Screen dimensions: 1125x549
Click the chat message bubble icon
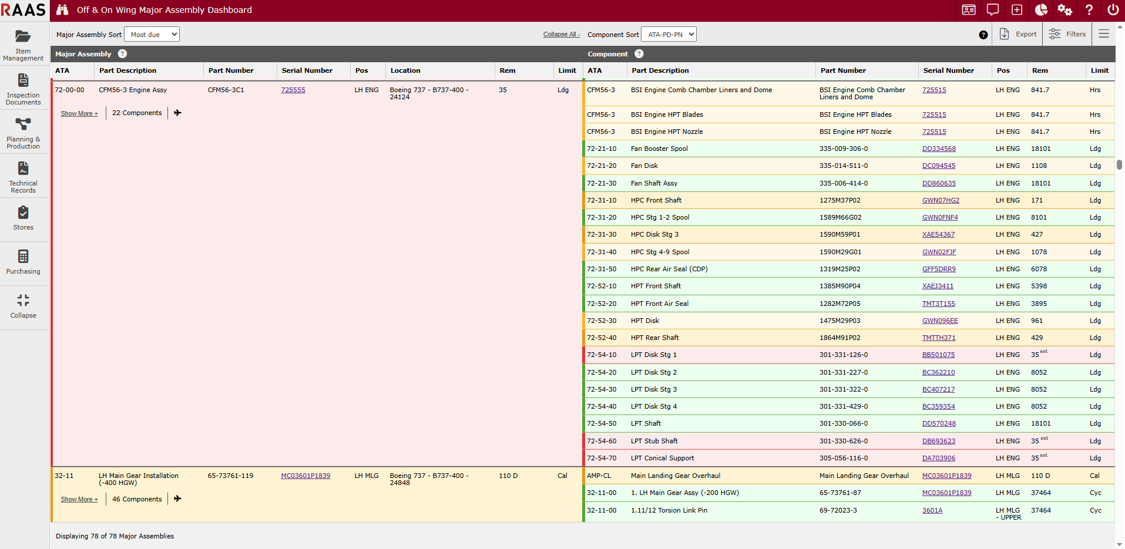993,10
